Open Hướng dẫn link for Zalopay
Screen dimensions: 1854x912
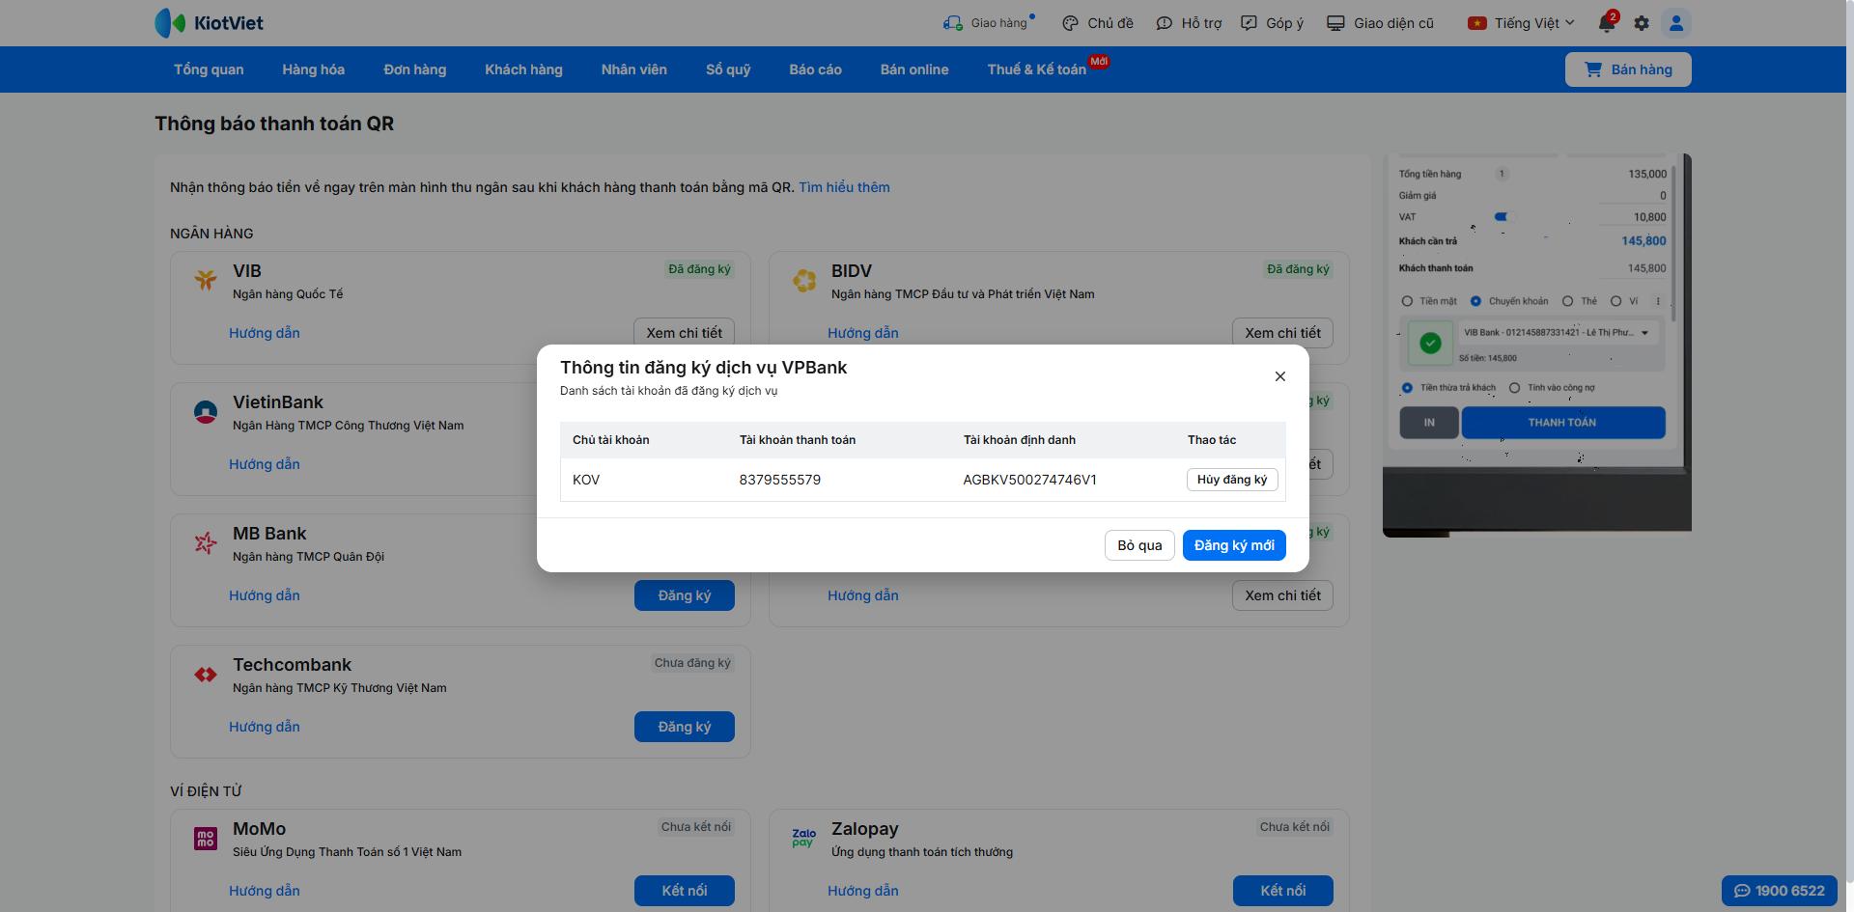pyautogui.click(x=863, y=891)
